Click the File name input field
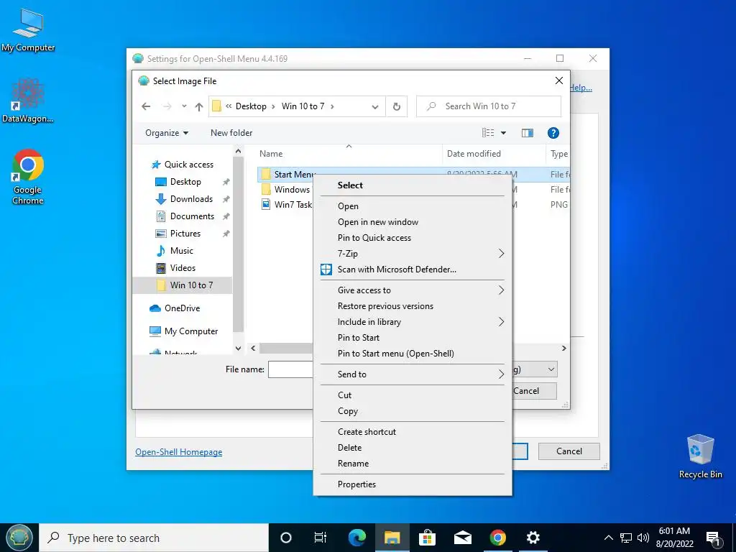This screenshot has width=736, height=552. coord(290,369)
